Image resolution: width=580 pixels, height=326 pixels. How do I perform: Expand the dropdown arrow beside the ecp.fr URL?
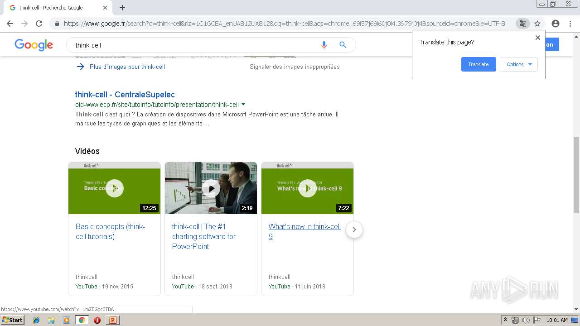point(243,105)
